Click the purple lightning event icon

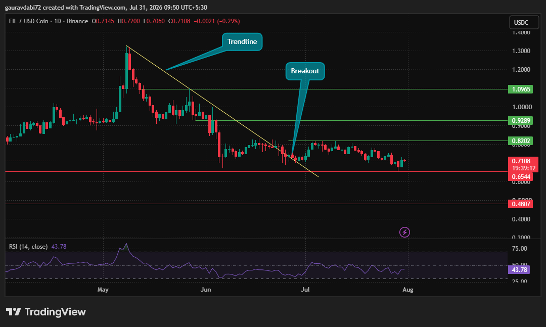404,232
